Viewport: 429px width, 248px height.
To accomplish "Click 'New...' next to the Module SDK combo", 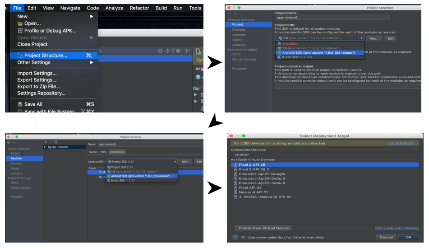I will 186,162.
